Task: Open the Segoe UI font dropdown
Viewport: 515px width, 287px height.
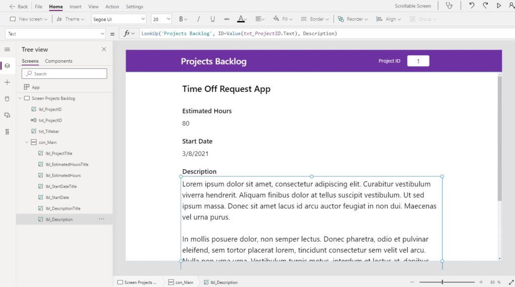Action: [x=119, y=19]
